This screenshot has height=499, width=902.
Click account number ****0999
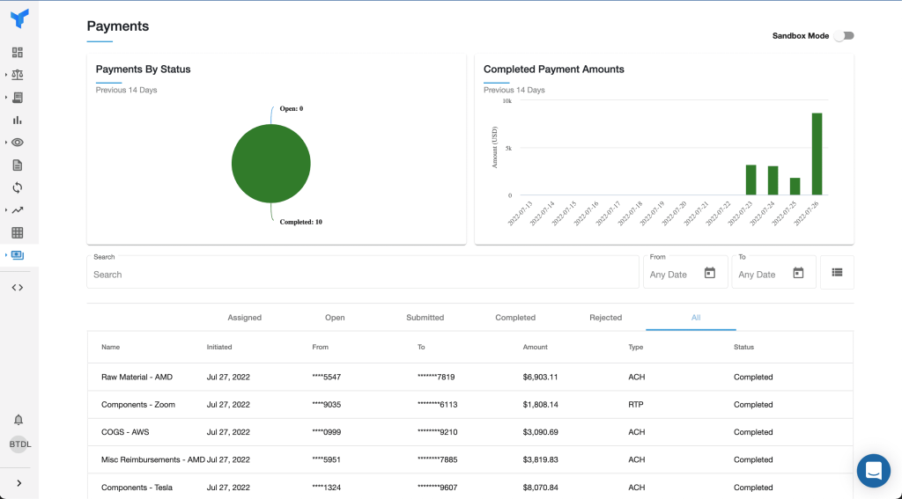click(x=326, y=432)
